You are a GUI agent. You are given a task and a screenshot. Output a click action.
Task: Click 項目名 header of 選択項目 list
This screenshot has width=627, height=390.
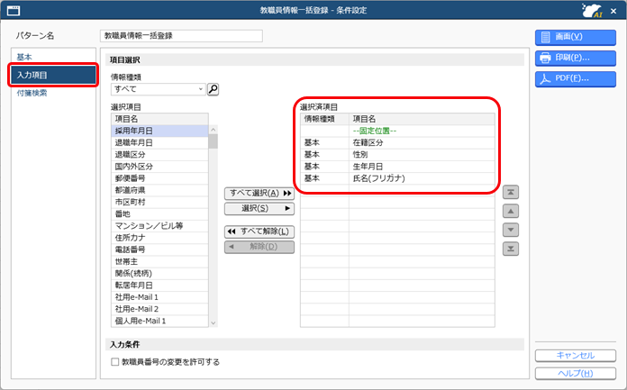(159, 119)
